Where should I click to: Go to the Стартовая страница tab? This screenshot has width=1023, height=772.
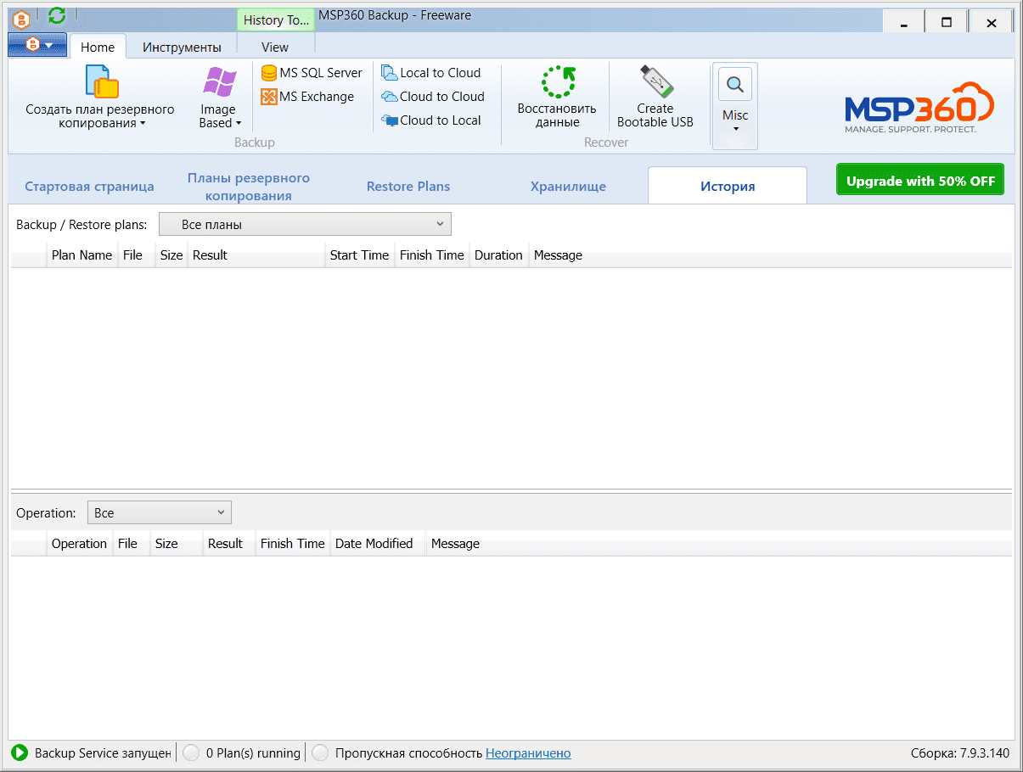(x=89, y=187)
